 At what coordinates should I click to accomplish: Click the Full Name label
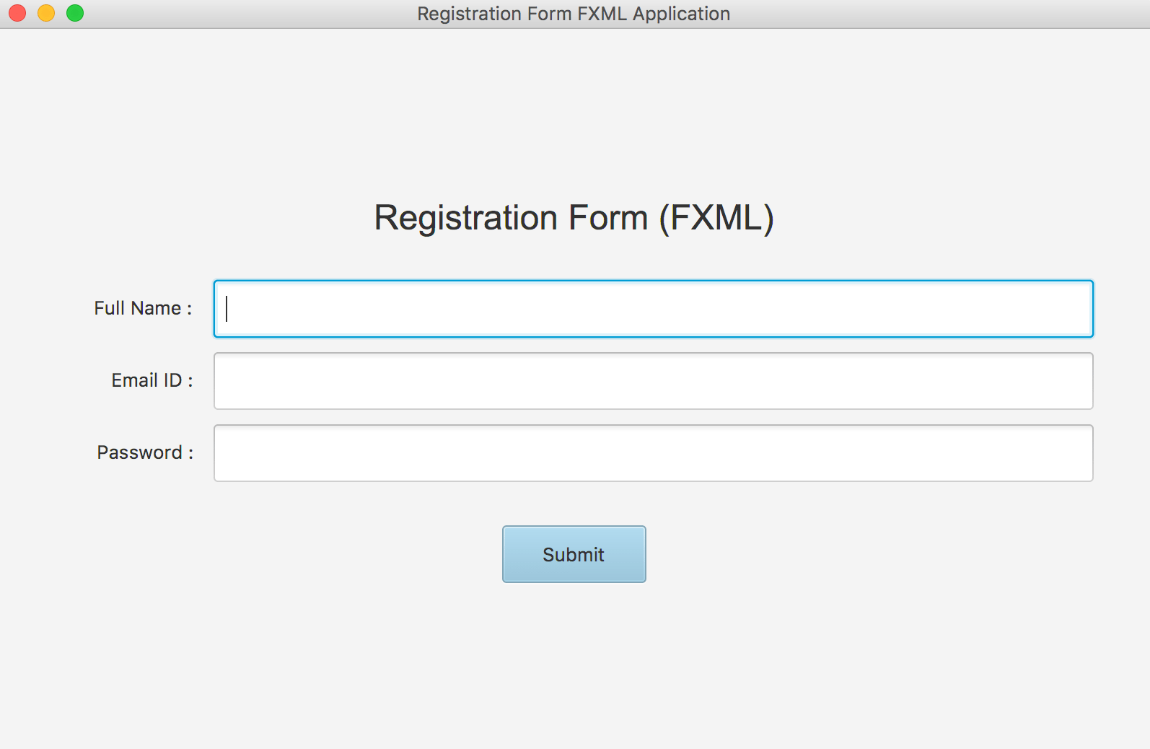point(142,308)
